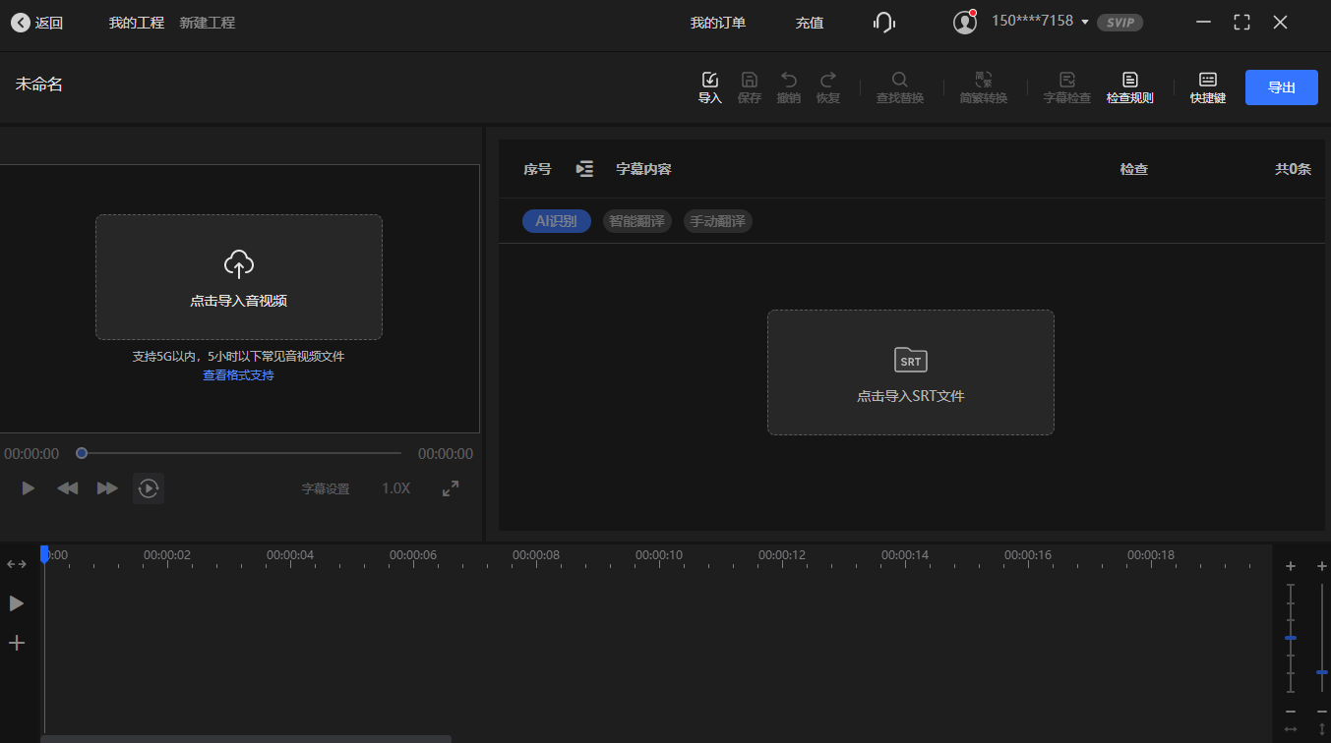Toggle fullscreen preview with expand arrows
The image size is (1331, 743).
pyautogui.click(x=450, y=487)
